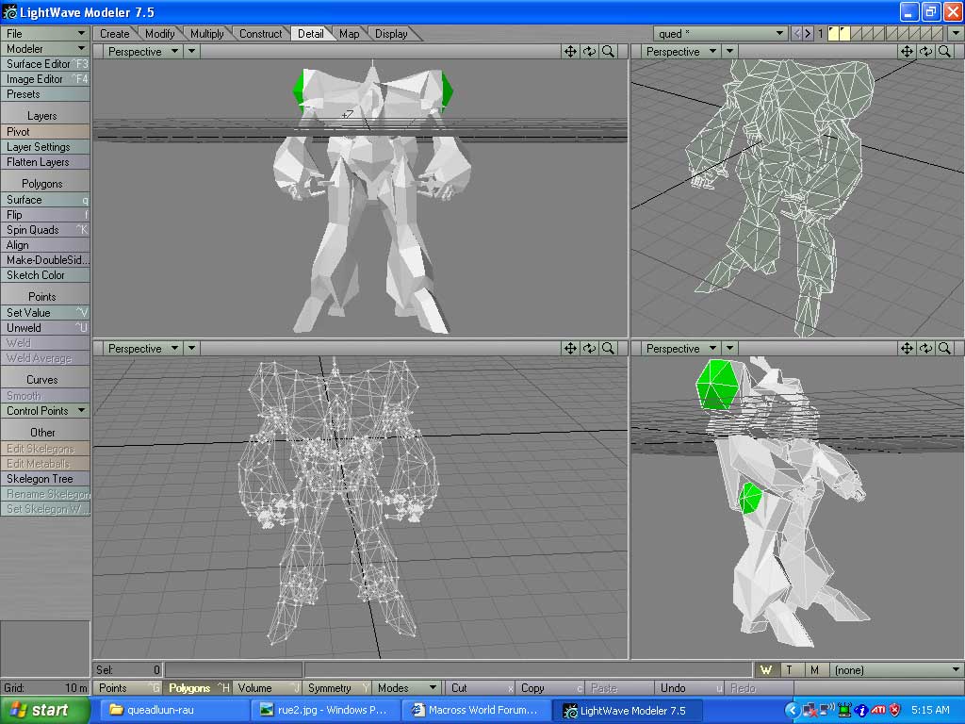Open the lower-right viewport's render style arrow
965x724 pixels.
[729, 349]
